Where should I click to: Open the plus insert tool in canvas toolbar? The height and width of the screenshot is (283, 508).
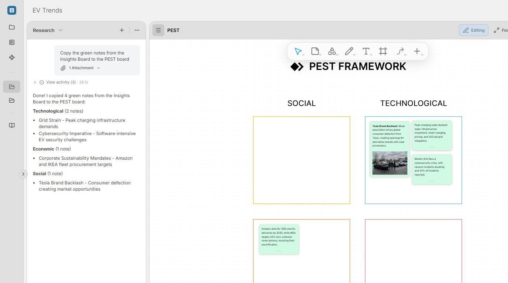[417, 52]
